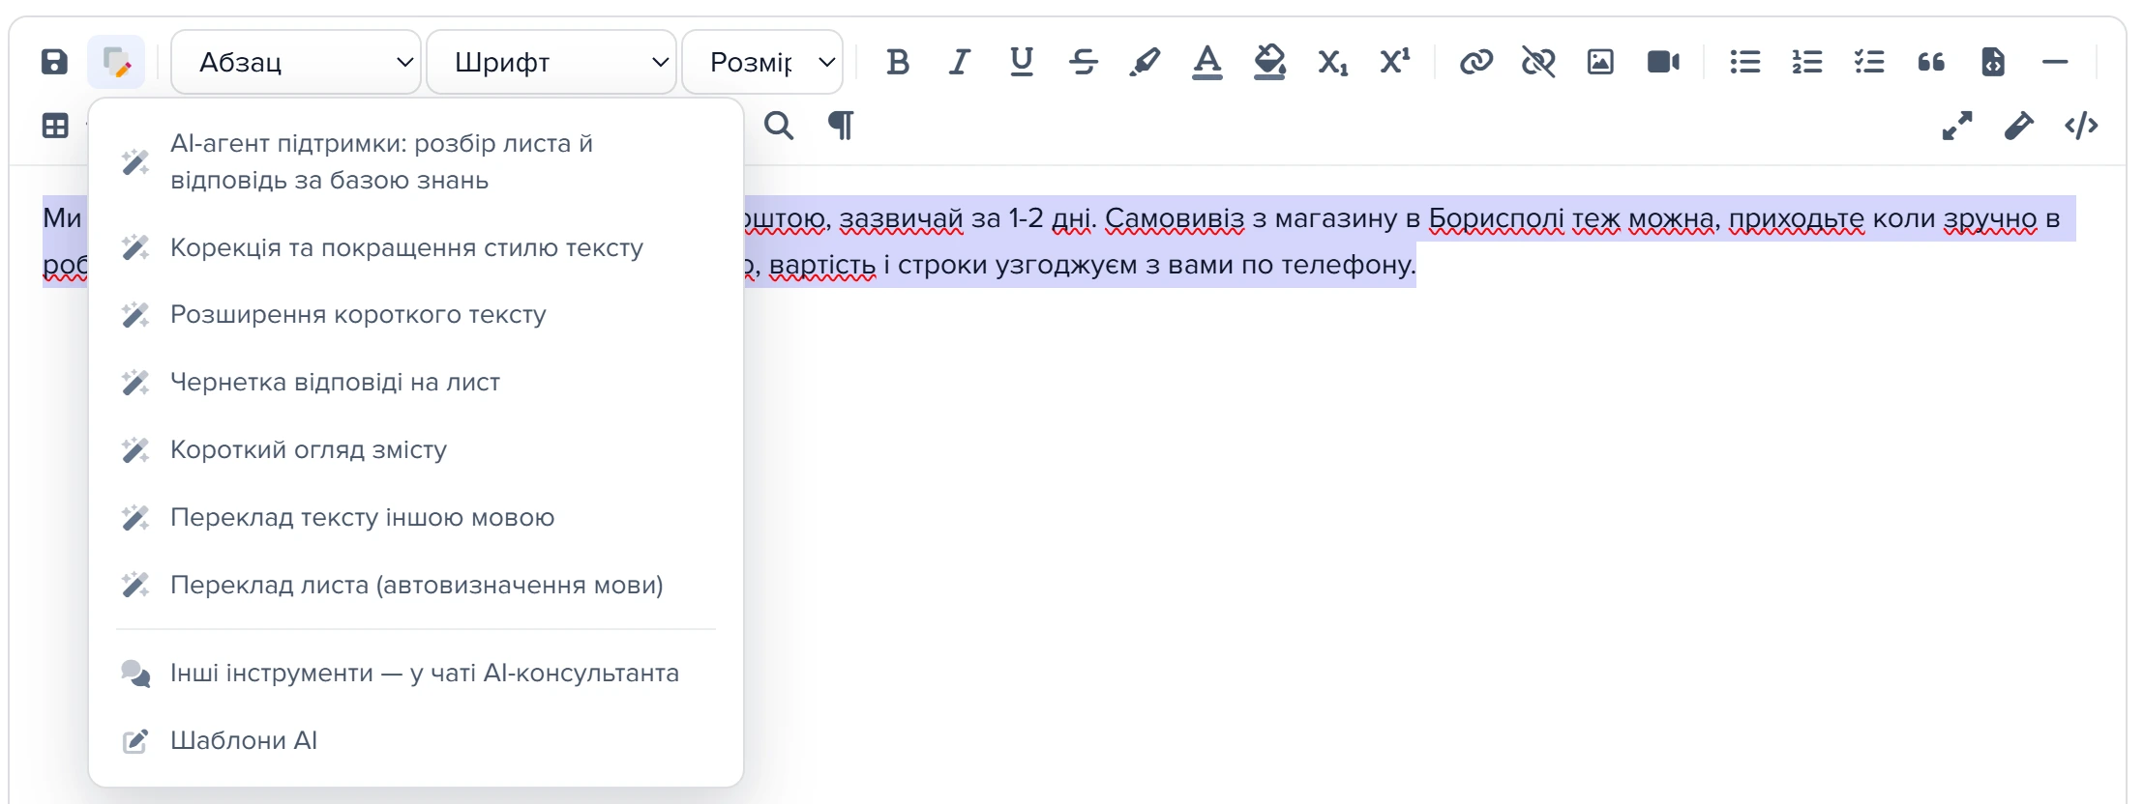Choose Переклад листа (автовизначення мови)
Viewport: 2144px width, 804px height.
point(416,586)
